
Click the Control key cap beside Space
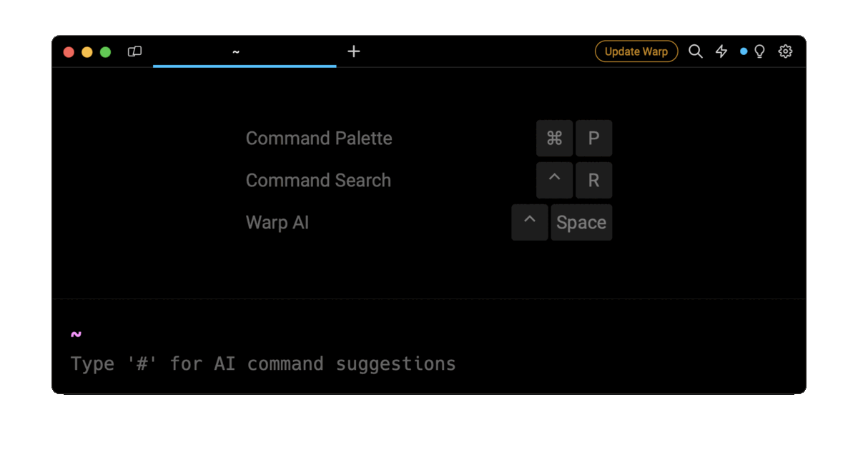(530, 222)
